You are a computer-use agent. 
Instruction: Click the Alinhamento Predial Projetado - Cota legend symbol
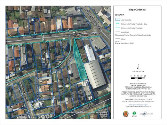coord(118,23)
